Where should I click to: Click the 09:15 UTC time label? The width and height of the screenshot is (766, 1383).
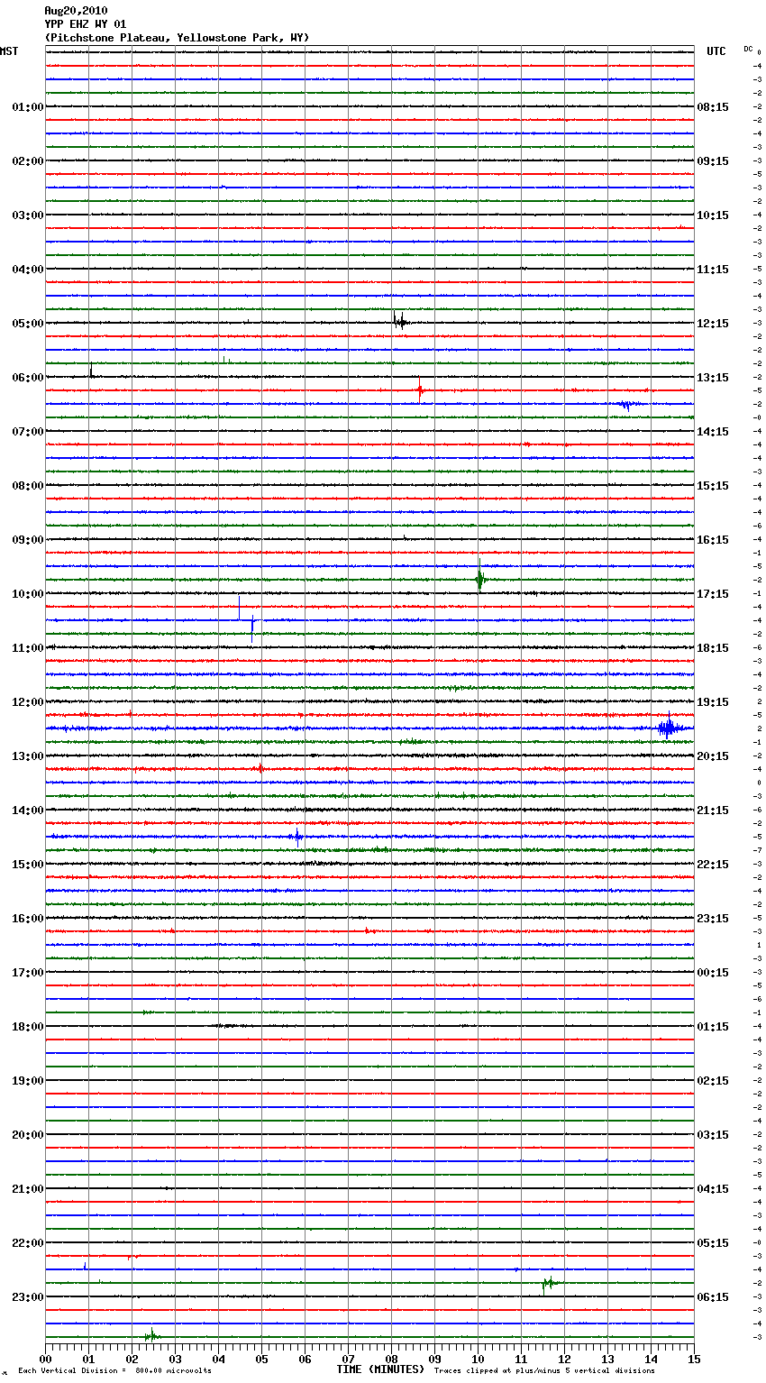click(713, 161)
